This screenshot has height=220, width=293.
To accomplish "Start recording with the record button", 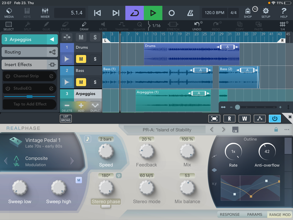I will (x=171, y=13).
